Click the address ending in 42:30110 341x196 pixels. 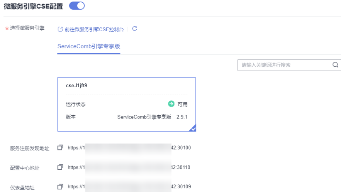(129, 167)
